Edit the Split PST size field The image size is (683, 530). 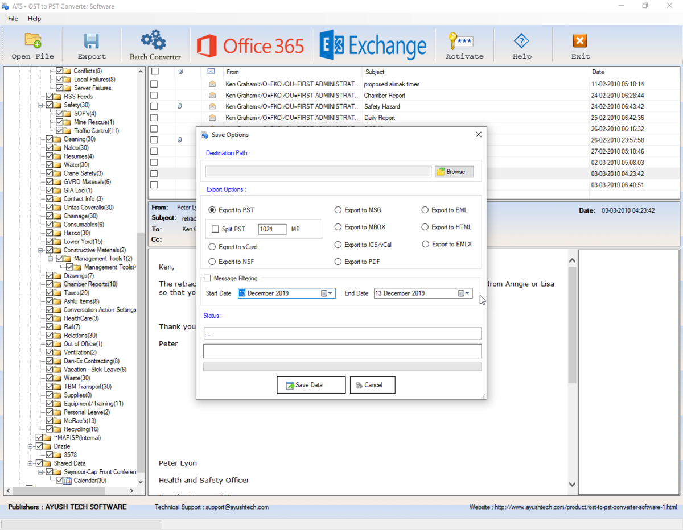click(271, 229)
